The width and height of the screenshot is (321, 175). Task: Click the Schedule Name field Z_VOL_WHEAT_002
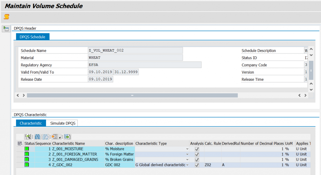pyautogui.click(x=135, y=50)
